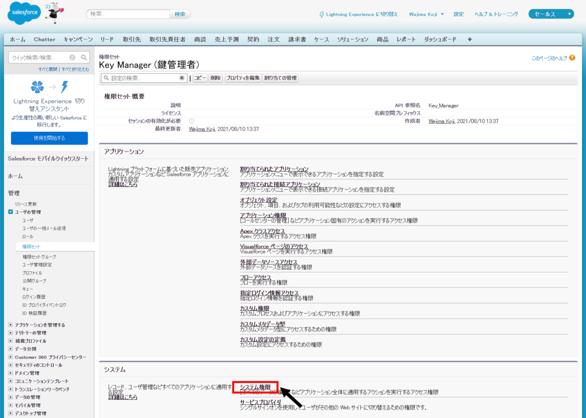This screenshot has height=418, width=586.
Task: Click すべて展開 link in sidebar
Action: tap(48, 69)
